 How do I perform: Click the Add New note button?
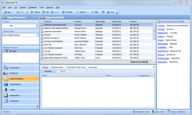(48, 71)
